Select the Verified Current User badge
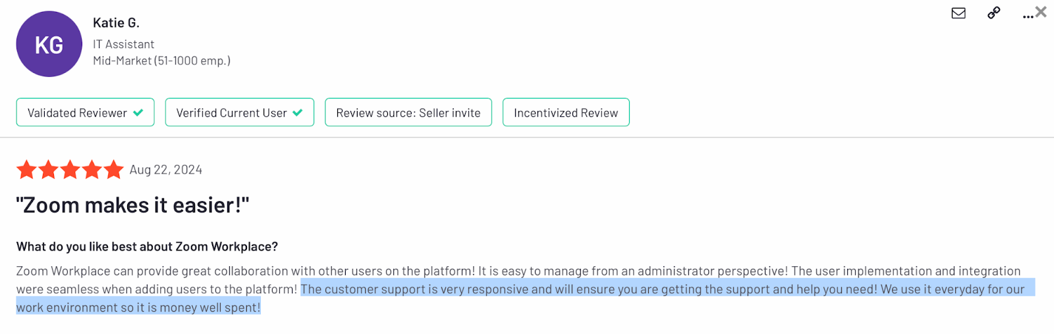Image resolution: width=1054 pixels, height=334 pixels. (x=239, y=112)
